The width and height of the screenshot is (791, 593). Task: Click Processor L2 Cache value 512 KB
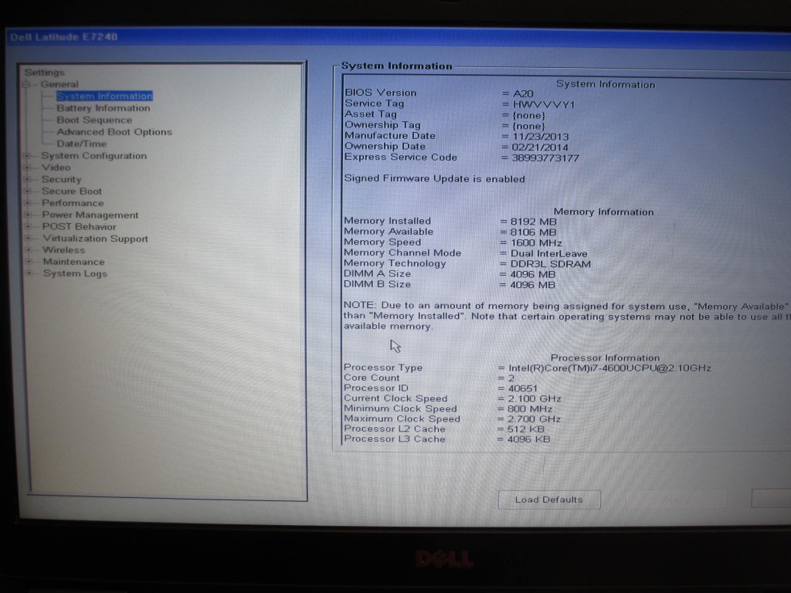coord(525,429)
